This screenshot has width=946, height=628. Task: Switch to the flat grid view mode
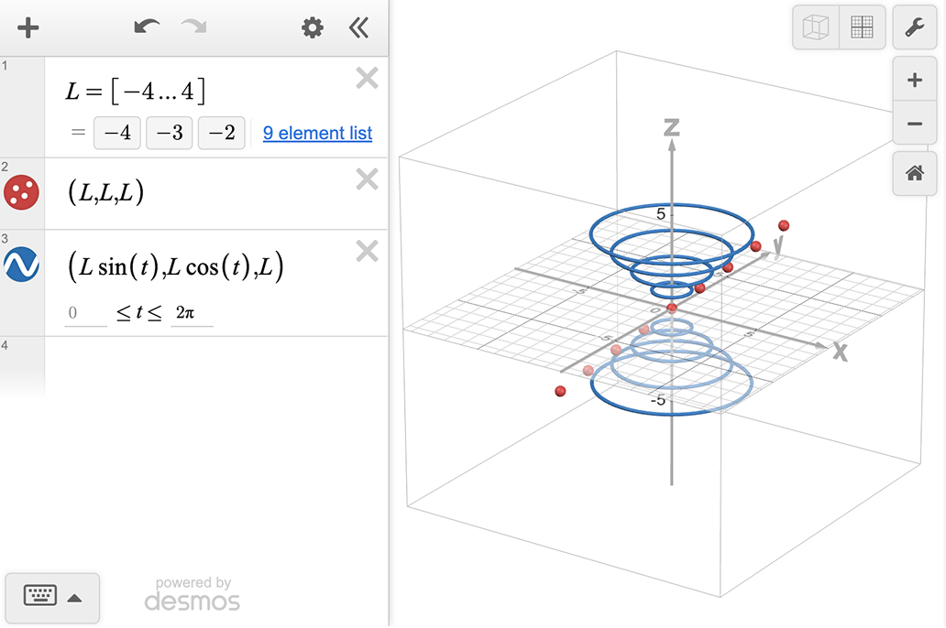point(862,27)
